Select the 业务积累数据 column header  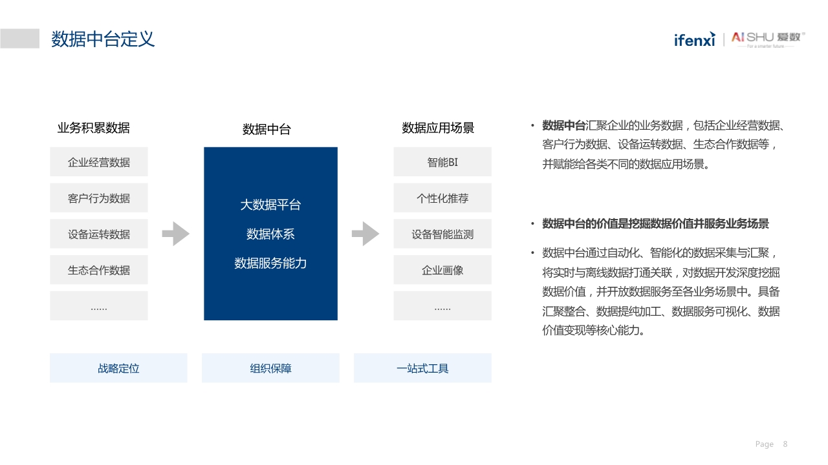94,128
